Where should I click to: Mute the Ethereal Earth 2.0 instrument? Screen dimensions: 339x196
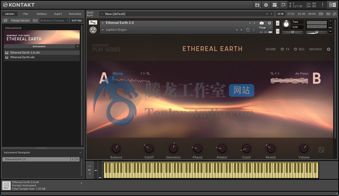click(278, 31)
